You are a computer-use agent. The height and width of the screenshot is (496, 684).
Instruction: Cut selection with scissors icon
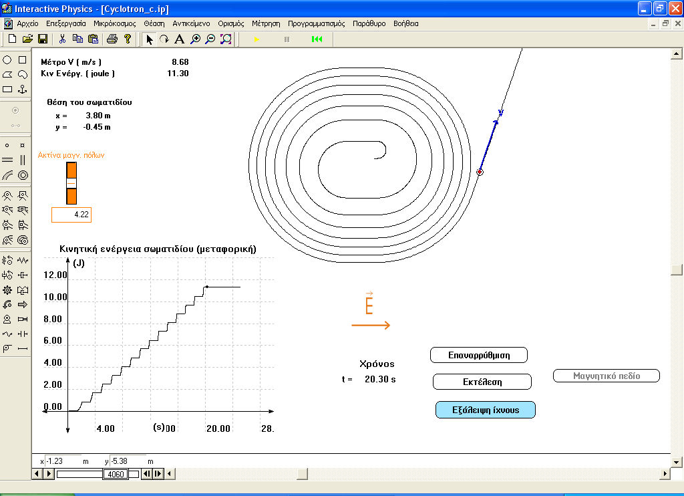pyautogui.click(x=62, y=39)
